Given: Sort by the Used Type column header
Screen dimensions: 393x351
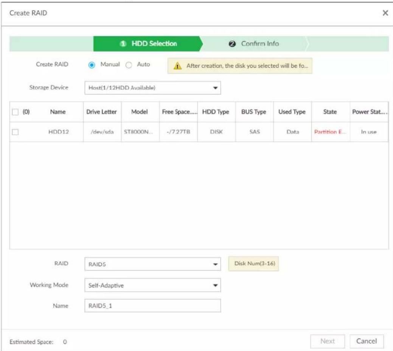Looking at the screenshot, I should (x=292, y=112).
